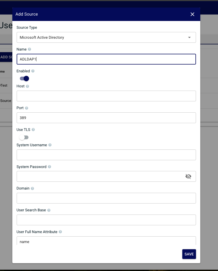Click the Domain help icon
The height and width of the screenshot is (271, 218).
pos(32,188)
